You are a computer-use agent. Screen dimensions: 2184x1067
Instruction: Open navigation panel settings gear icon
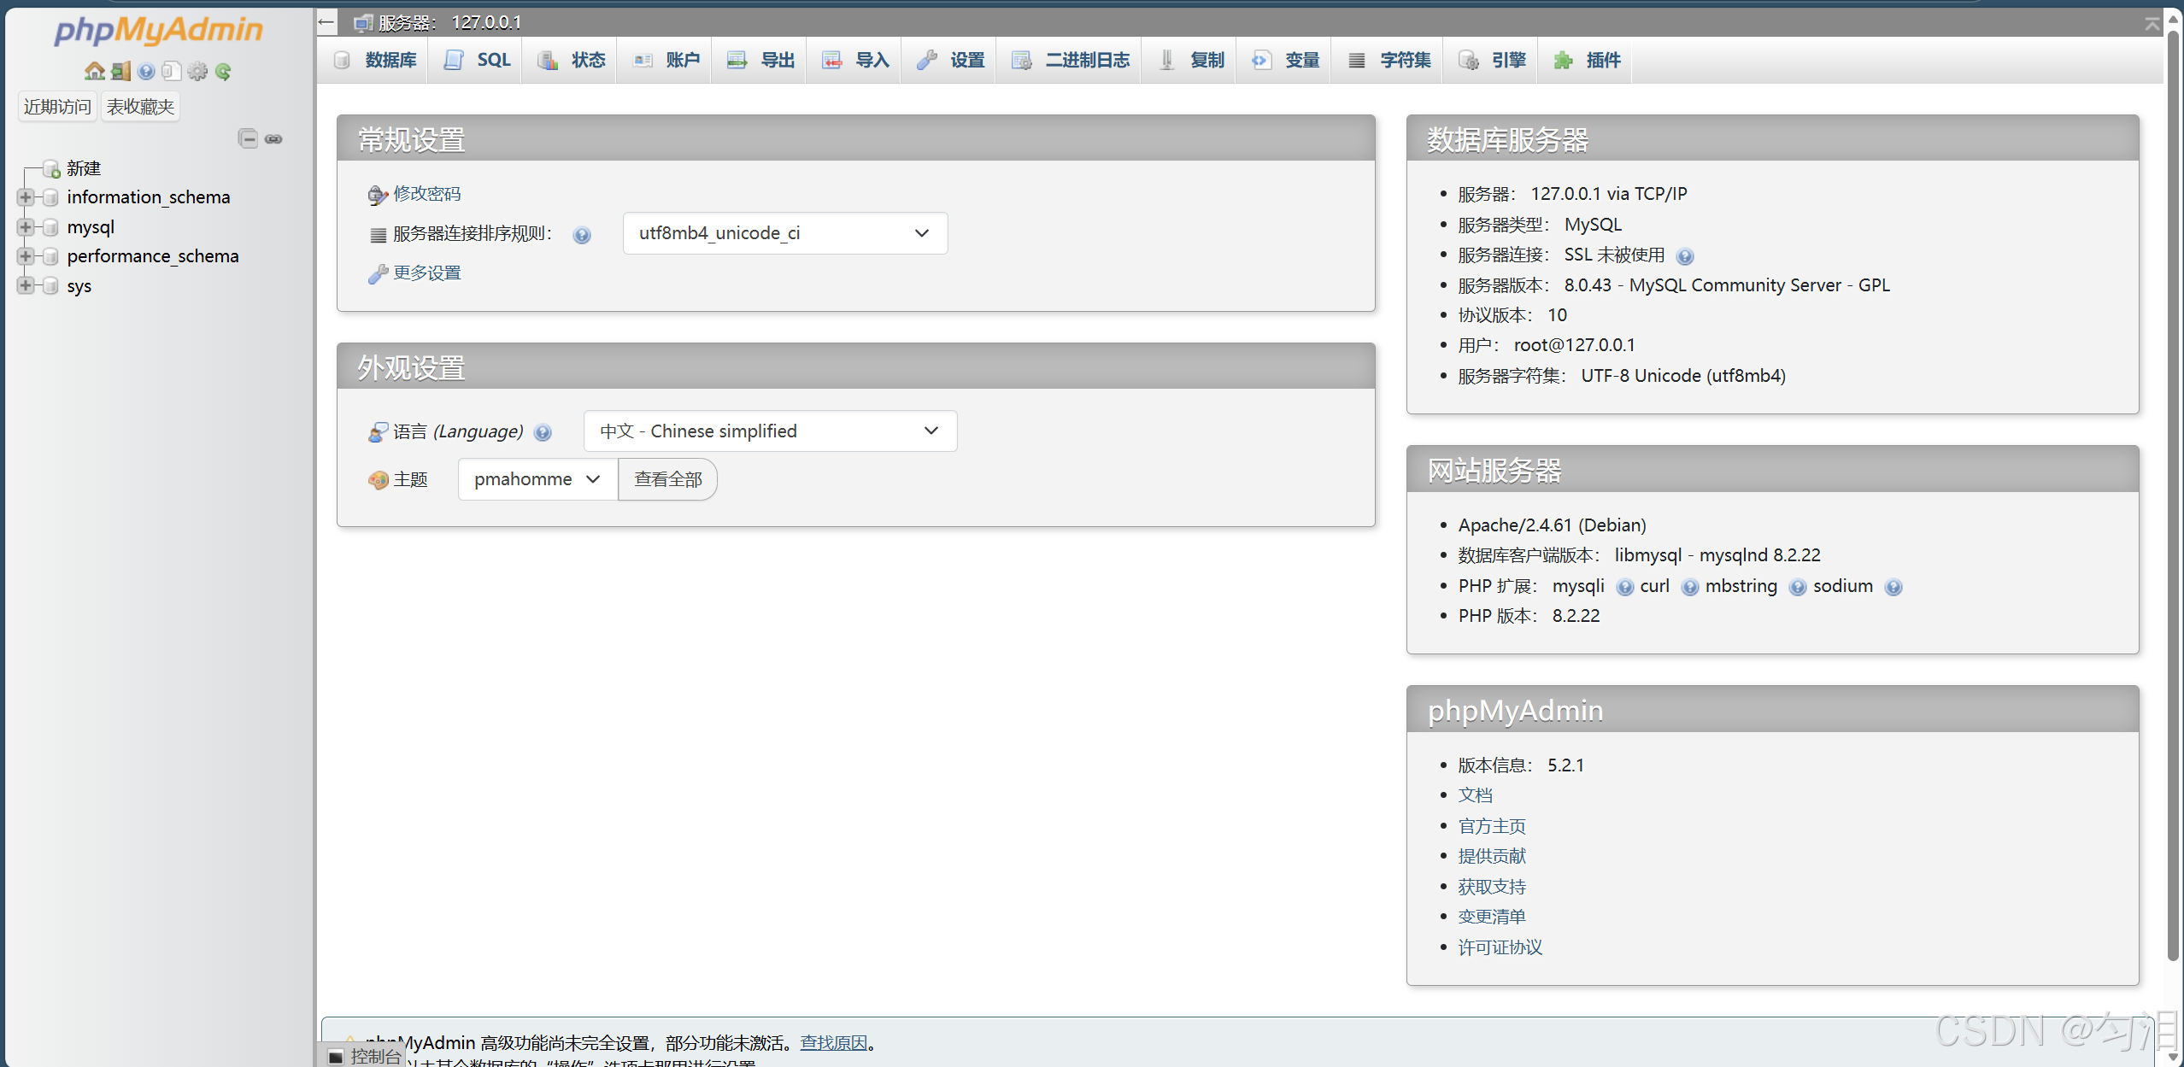point(197,71)
